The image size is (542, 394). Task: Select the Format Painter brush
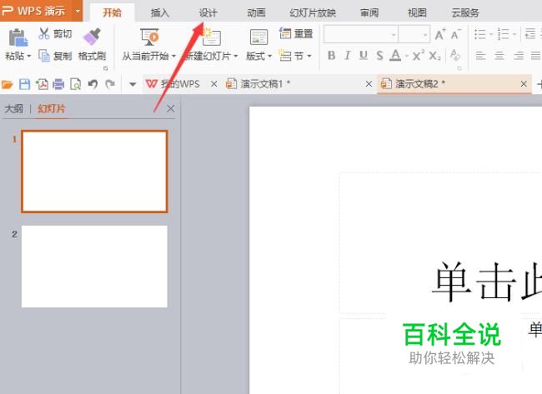point(92,37)
